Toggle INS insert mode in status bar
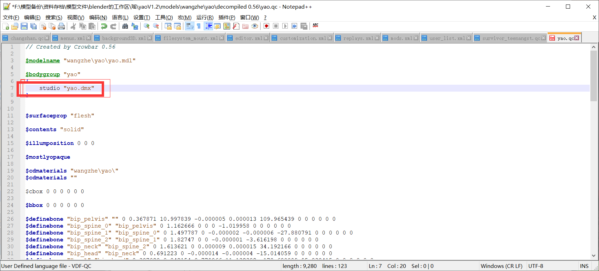Screen dimensions: 599x271 pos(584,266)
